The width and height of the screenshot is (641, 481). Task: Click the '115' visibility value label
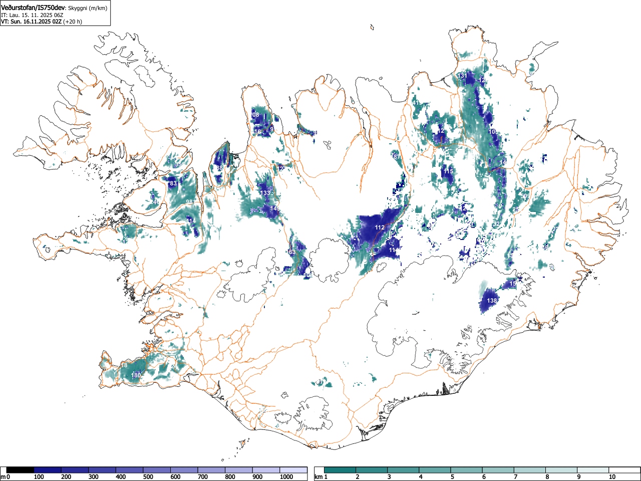click(448, 171)
